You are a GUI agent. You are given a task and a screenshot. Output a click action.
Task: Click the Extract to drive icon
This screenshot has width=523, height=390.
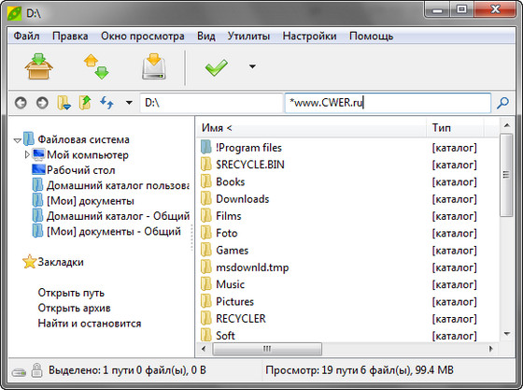point(154,66)
